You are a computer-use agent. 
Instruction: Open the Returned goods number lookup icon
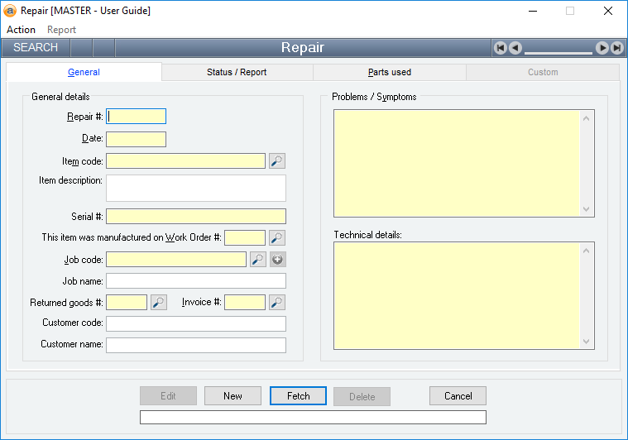coord(159,303)
